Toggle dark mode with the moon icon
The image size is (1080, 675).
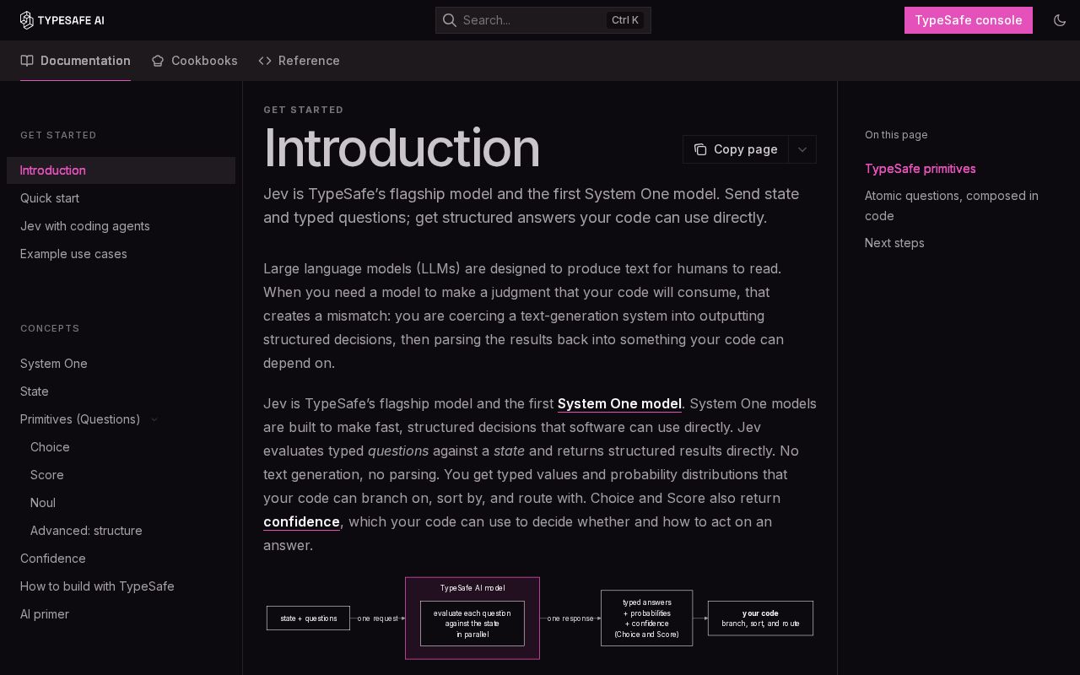pos(1060,20)
